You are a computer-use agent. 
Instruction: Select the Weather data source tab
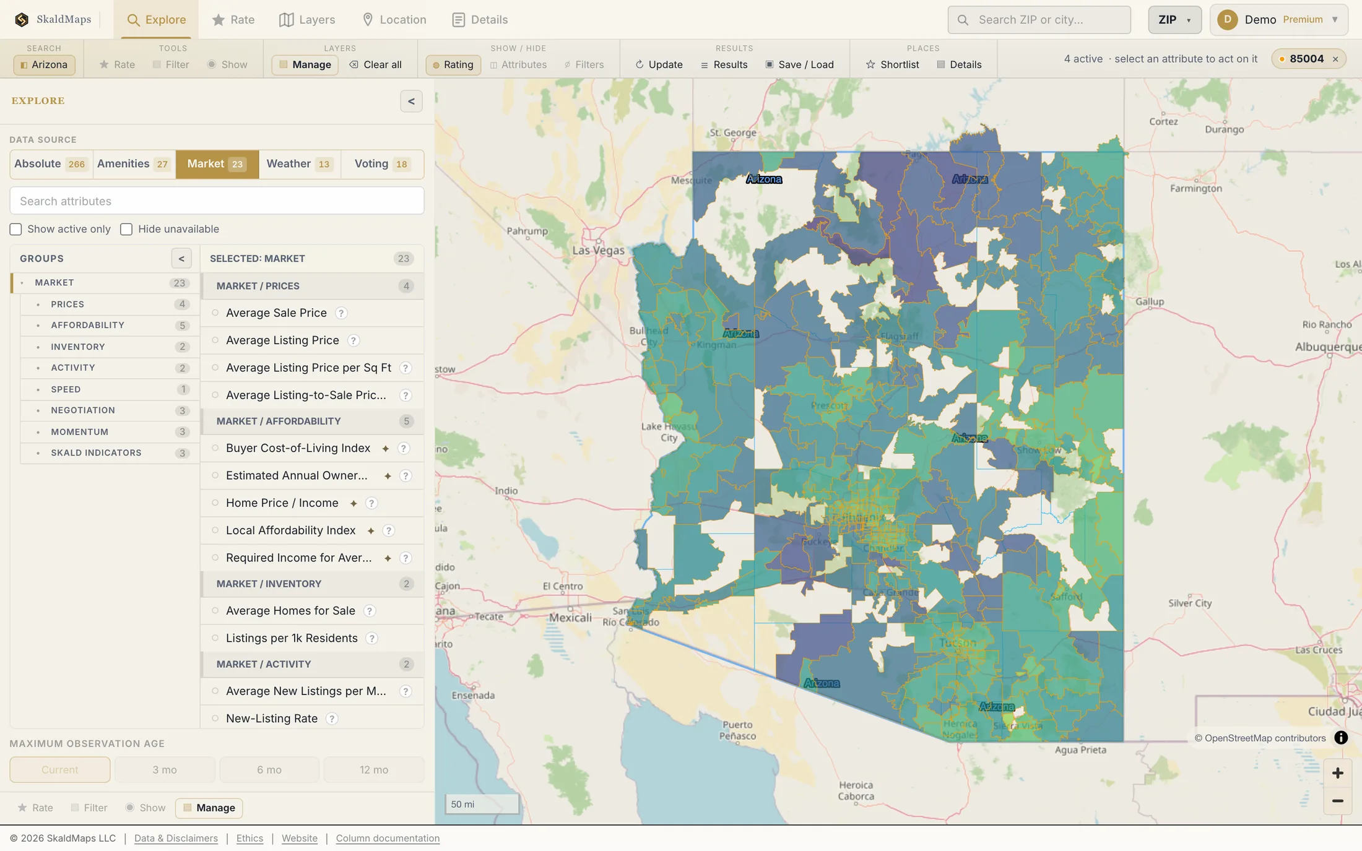click(x=300, y=164)
